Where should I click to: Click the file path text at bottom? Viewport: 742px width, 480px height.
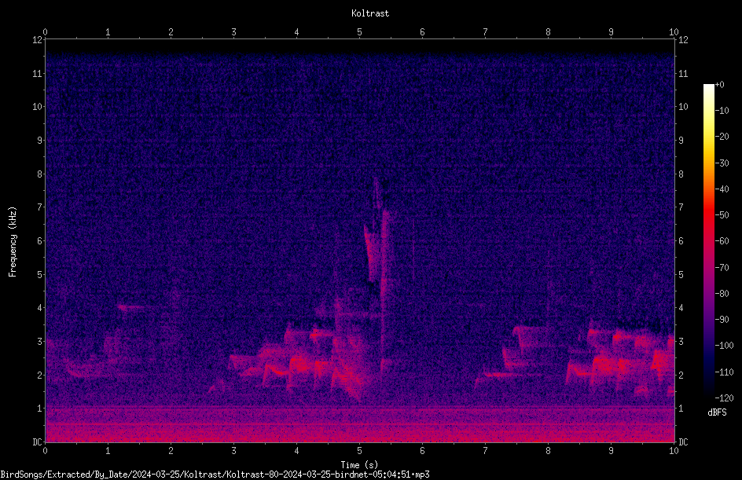215,475
